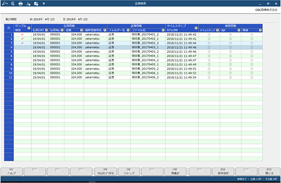Open the 伝票日付 column filter dropdown
The height and width of the screenshot is (183, 281).
coord(46,30)
